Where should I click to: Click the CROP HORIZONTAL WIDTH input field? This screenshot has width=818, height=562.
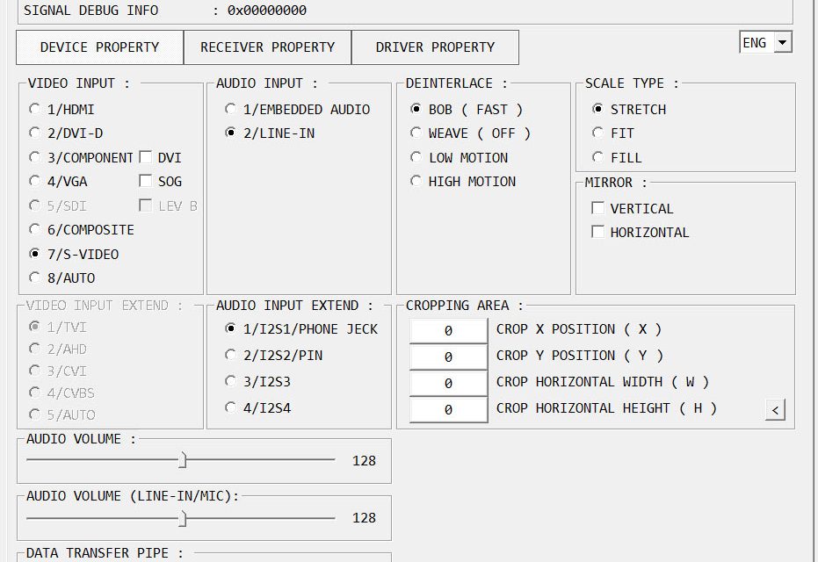(448, 383)
